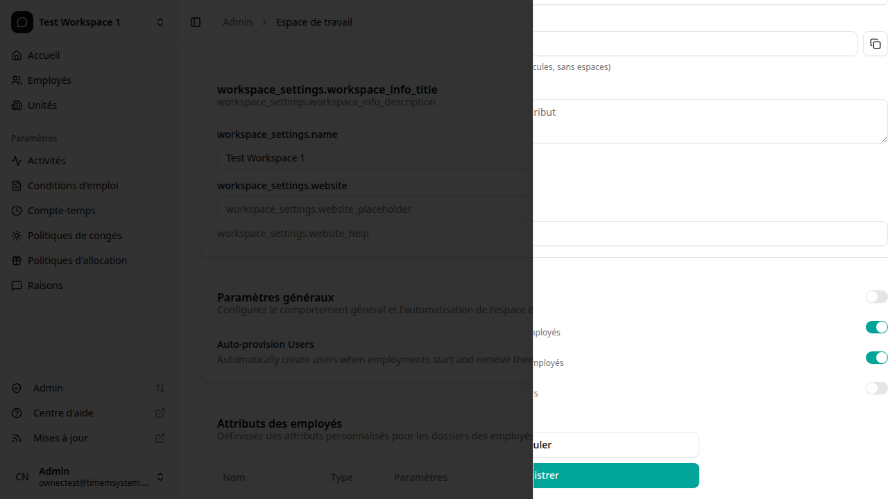Viewport: 888px width, 499px height.
Task: Click the Unités building icon
Action: tap(17, 105)
